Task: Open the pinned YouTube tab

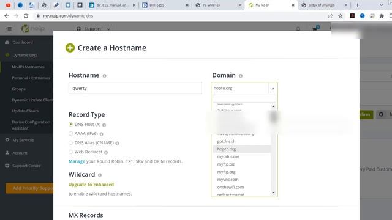Action: pos(8,5)
